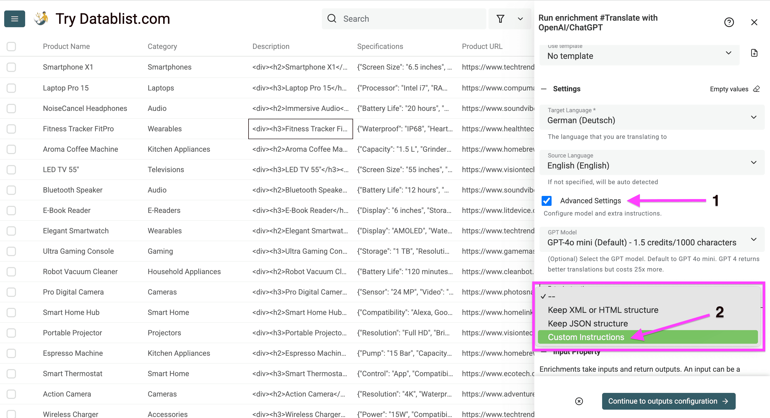This screenshot has height=418, width=770.
Task: Click the Datablist juggler logo
Action: coord(41,18)
